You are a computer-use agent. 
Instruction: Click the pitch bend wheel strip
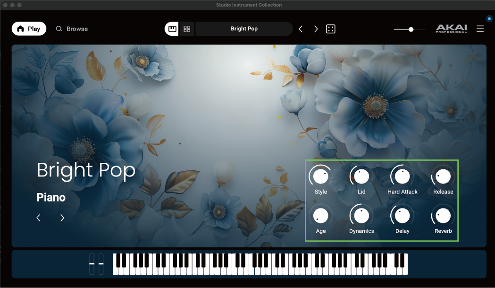coord(92,264)
